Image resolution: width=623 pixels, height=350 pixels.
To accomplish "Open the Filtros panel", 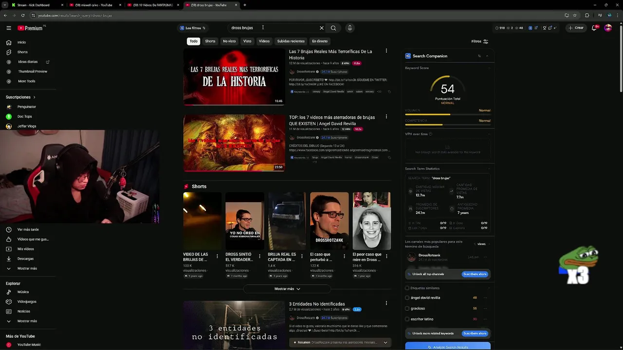I will (x=479, y=41).
